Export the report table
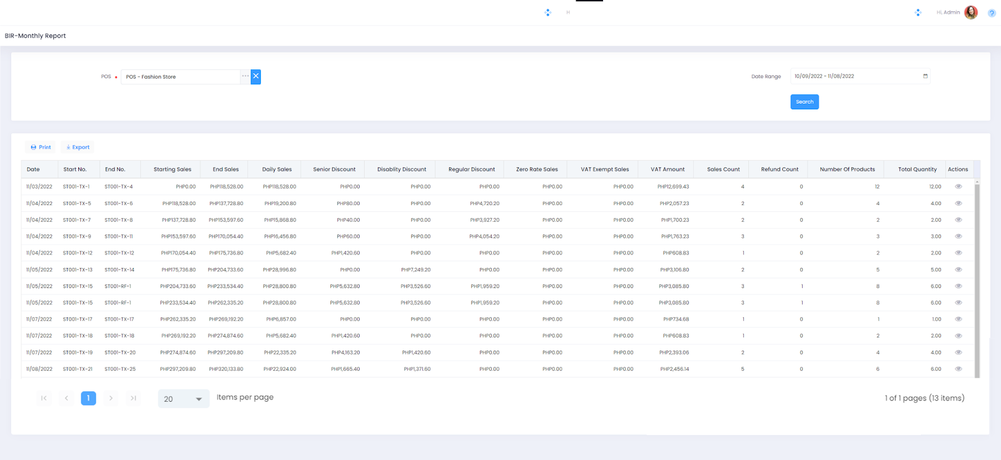This screenshot has width=1001, height=460. pyautogui.click(x=78, y=147)
